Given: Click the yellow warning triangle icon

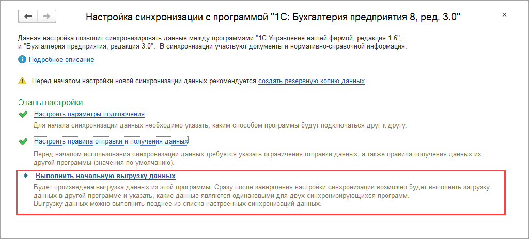Looking at the screenshot, I should tap(22, 81).
